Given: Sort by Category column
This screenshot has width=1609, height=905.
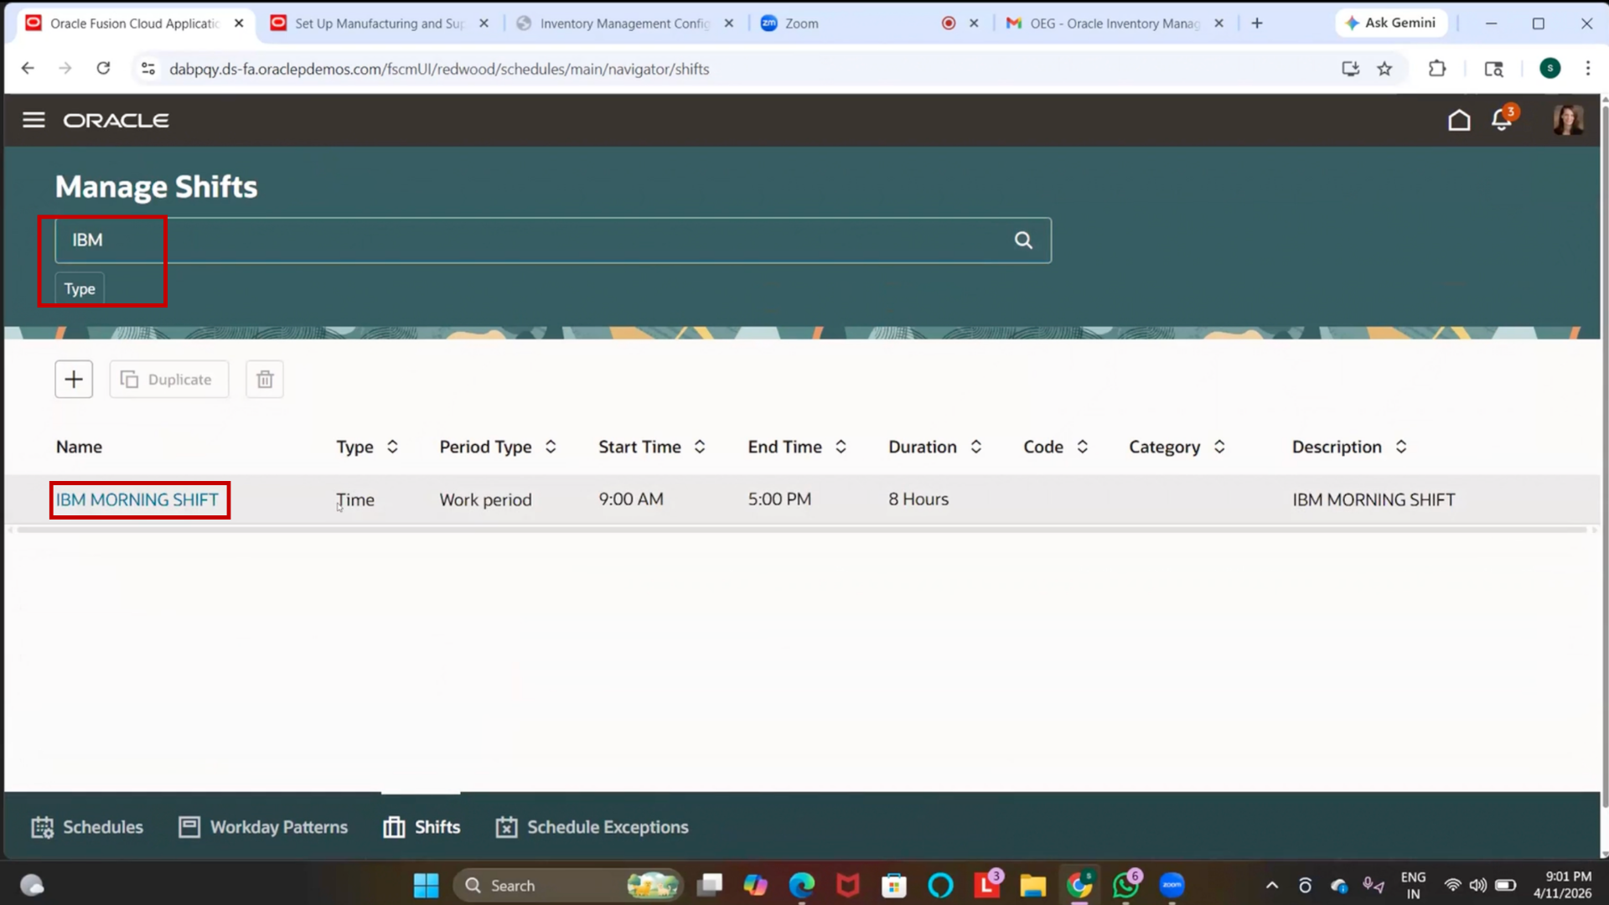Looking at the screenshot, I should [1219, 447].
